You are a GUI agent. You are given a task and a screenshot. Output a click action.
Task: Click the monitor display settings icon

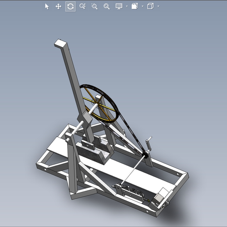[119, 6]
